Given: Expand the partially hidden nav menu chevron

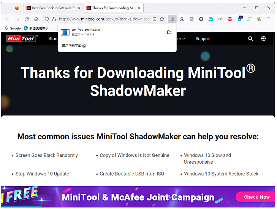Looking at the screenshot, I should pyautogui.click(x=184, y=39).
